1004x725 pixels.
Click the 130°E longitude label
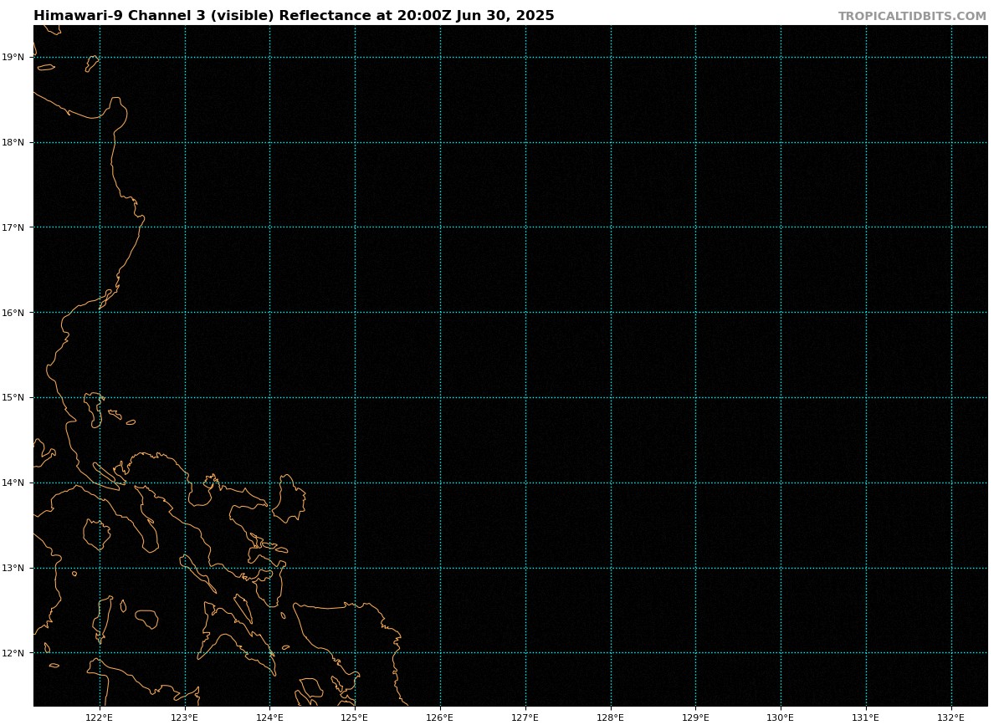point(781,717)
